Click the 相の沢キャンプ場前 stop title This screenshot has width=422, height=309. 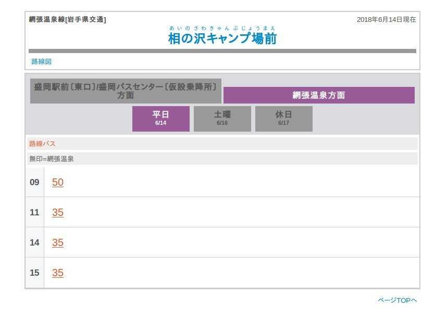click(x=222, y=38)
